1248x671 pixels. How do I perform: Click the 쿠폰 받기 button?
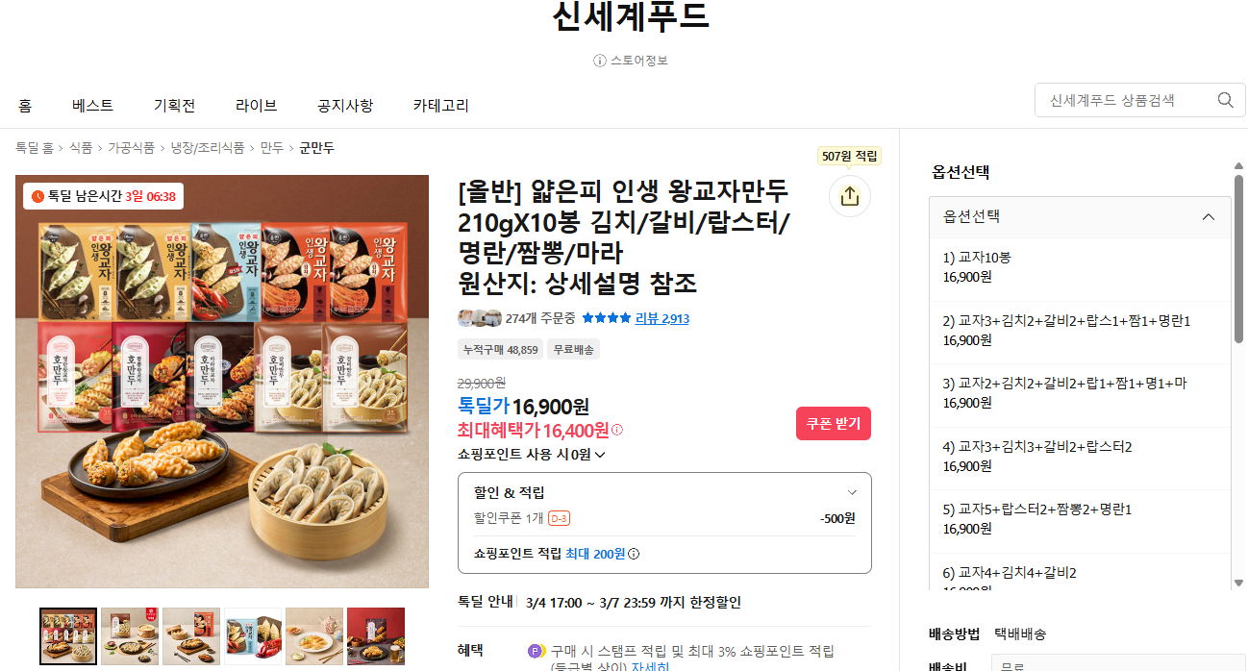pyautogui.click(x=834, y=424)
